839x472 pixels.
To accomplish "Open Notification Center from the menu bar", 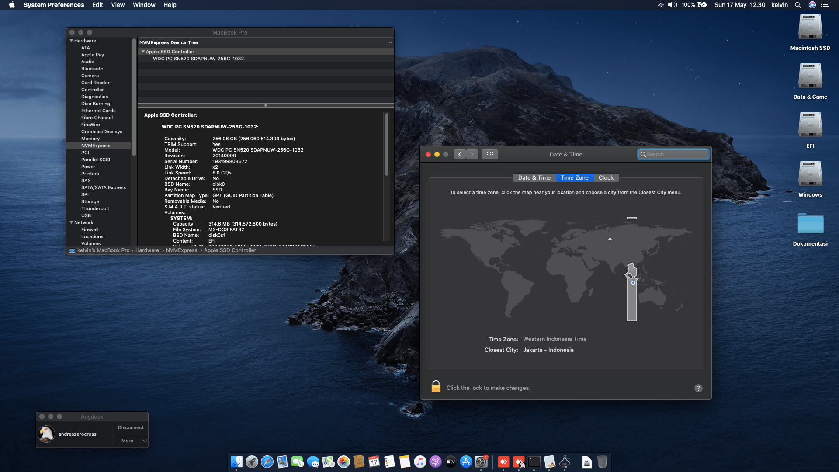I will pos(825,5).
